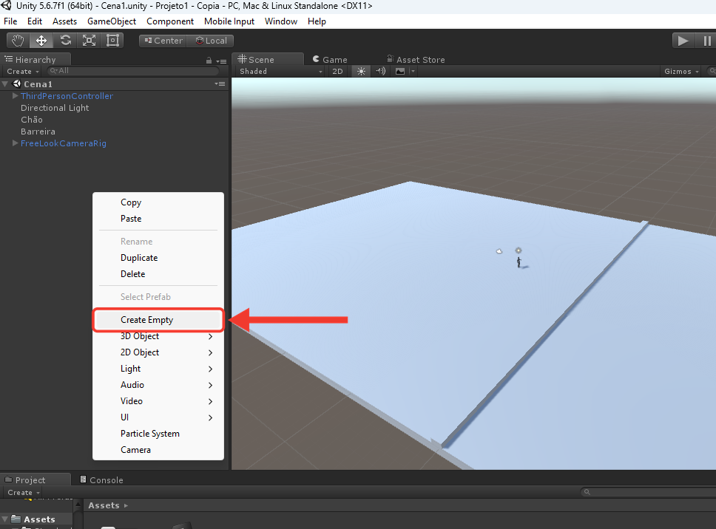Click the Pause button
This screenshot has width=716, height=529.
pos(706,41)
